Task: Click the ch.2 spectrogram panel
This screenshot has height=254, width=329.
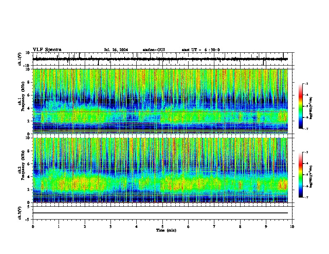Action: [160, 170]
